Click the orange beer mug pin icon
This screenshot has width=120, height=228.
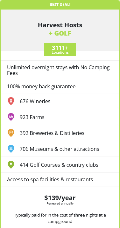(11, 133)
